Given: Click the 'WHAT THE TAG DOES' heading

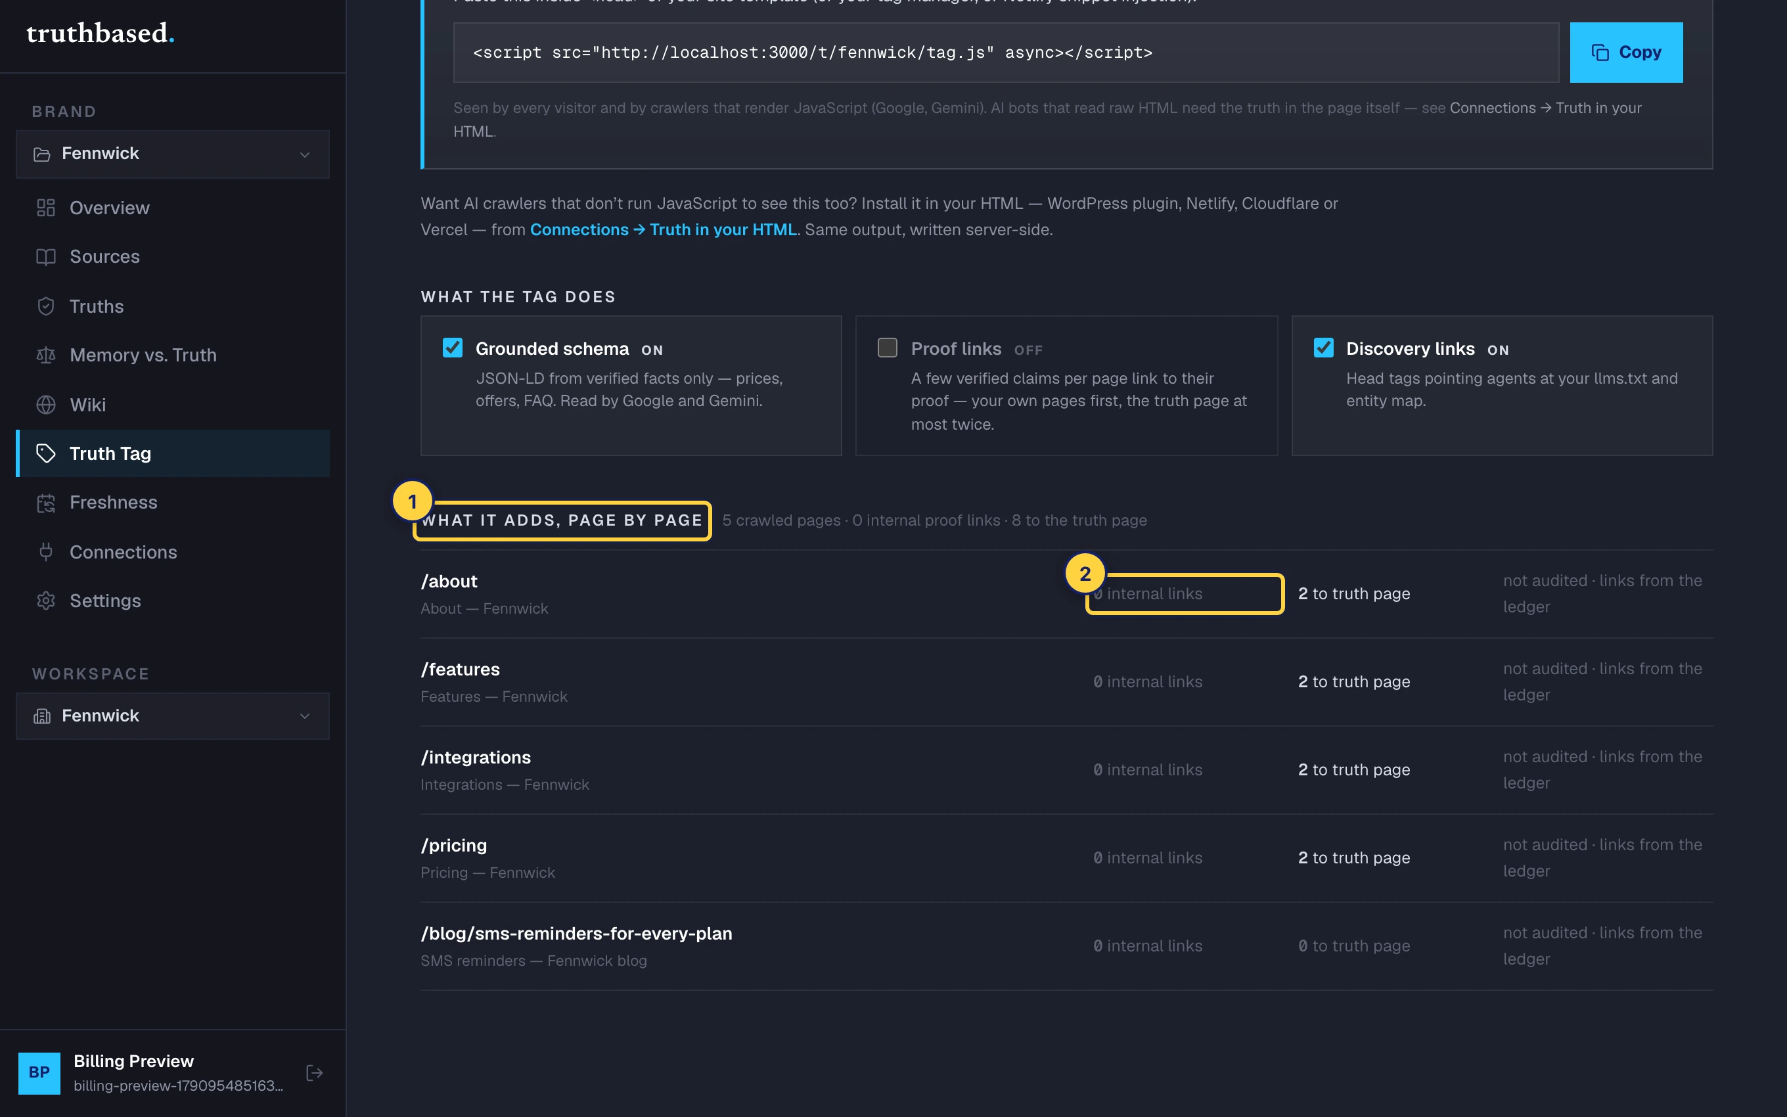Looking at the screenshot, I should click(518, 297).
